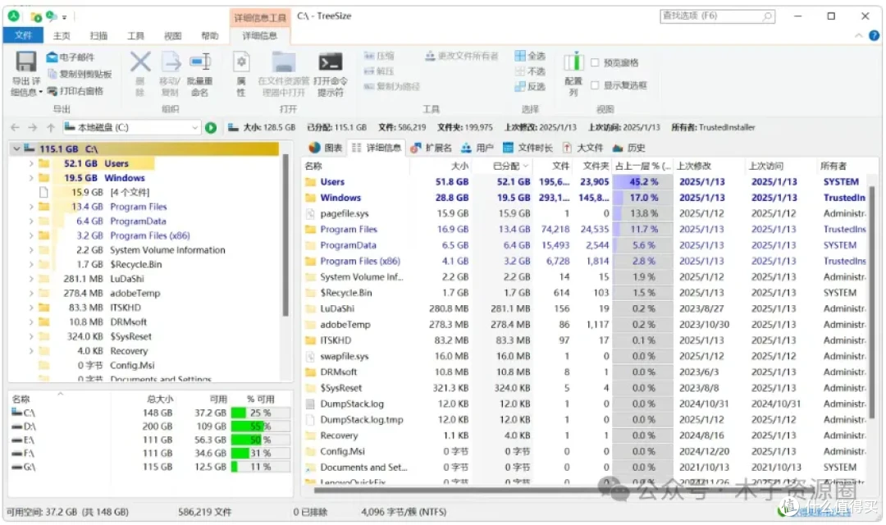Open the Export details (导出详细信息) dropdown arrow

point(41,92)
